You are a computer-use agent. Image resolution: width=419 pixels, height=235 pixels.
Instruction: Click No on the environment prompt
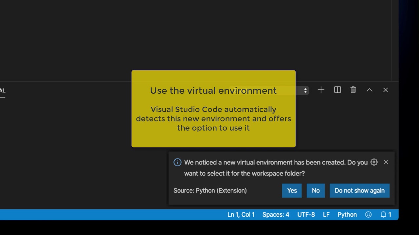[316, 191]
